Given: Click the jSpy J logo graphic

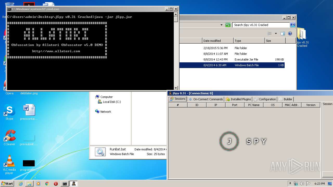Looking at the screenshot, I should pos(229,141).
